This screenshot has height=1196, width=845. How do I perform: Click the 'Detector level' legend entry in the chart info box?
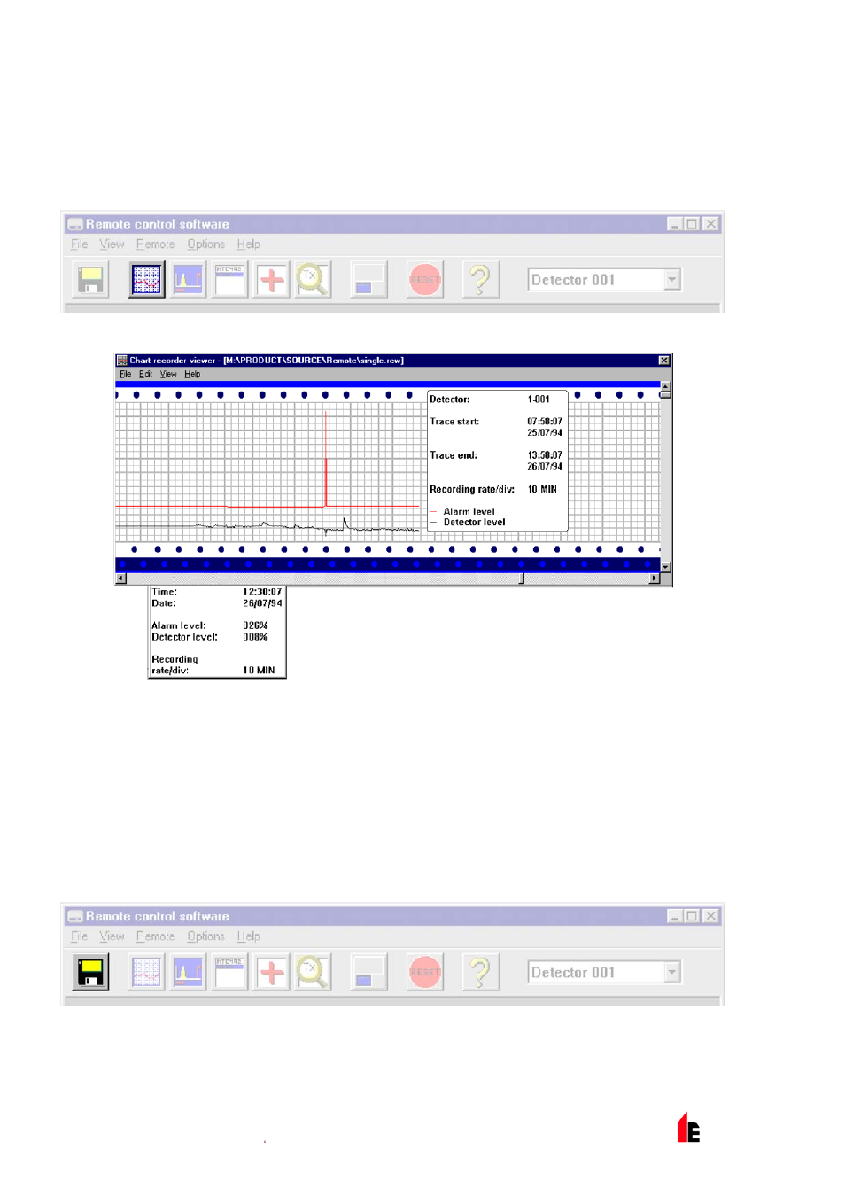(474, 523)
